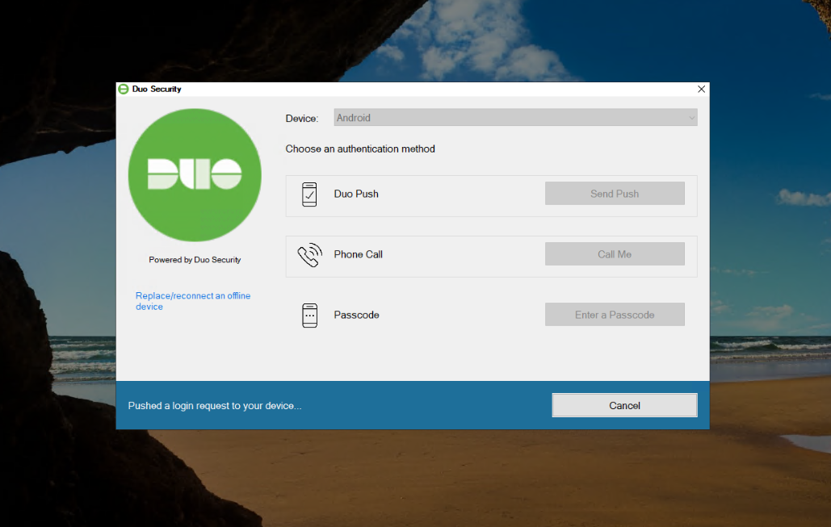Select the Phone Call method label

click(x=358, y=255)
